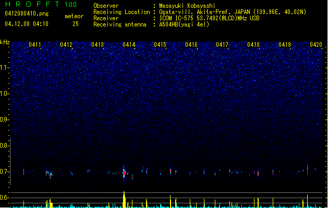Click the observer name Masayuki Kobayashi
Screen dimensions: 328x208
(187, 6)
